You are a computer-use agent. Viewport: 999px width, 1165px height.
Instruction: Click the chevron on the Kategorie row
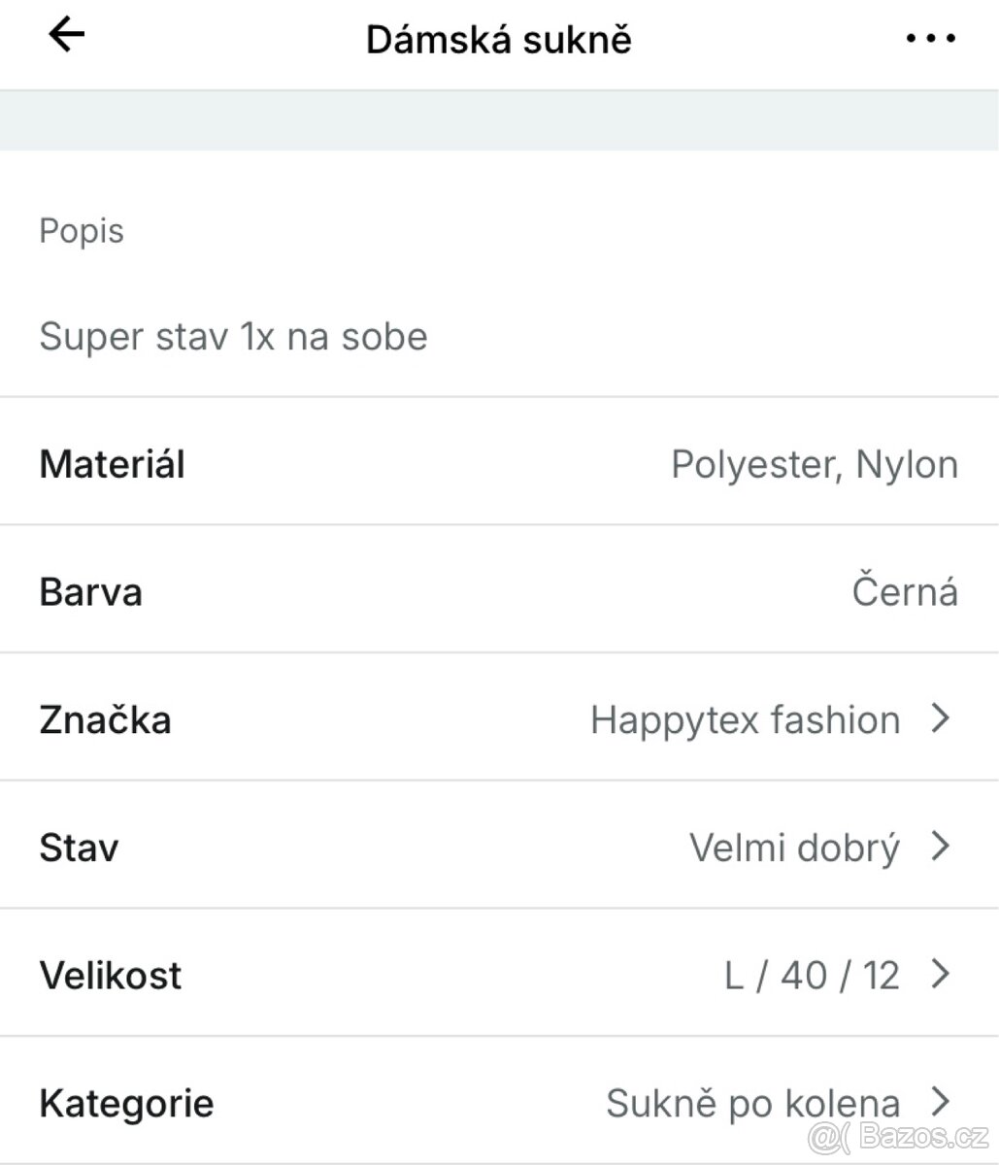[x=939, y=1102]
